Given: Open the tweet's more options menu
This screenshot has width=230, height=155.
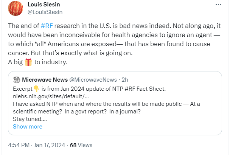Looking at the screenshot, I should (218, 5).
